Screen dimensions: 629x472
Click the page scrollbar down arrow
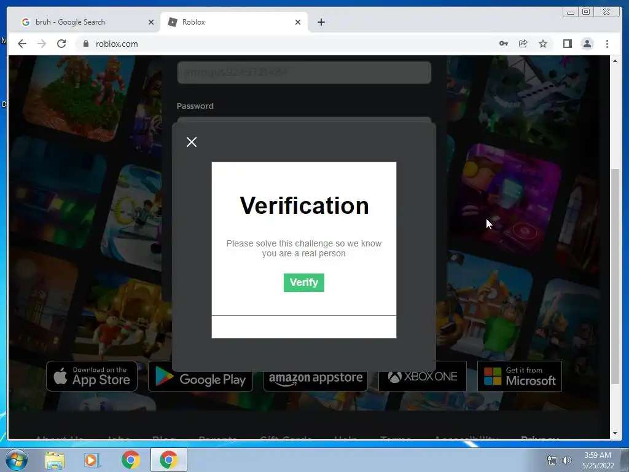[615, 433]
